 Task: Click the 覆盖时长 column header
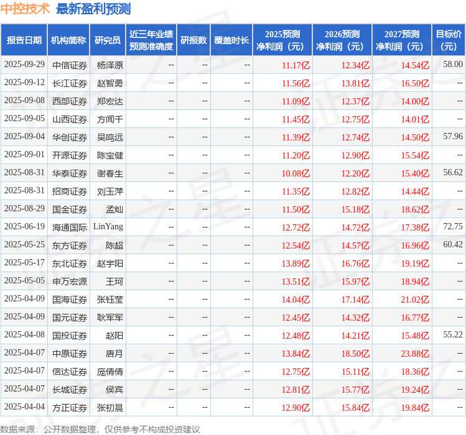point(231,40)
